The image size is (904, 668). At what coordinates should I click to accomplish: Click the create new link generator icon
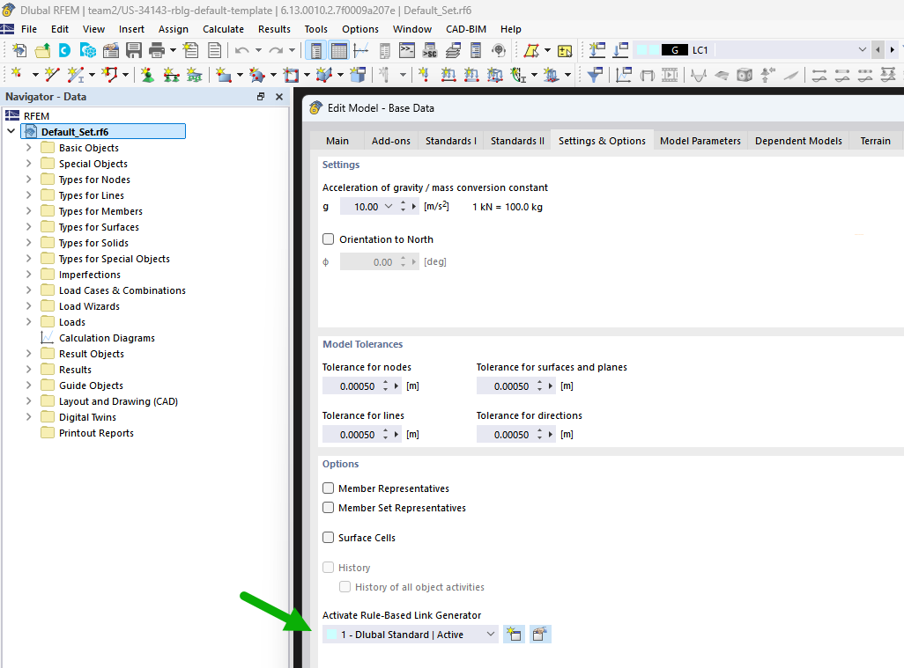(x=514, y=634)
